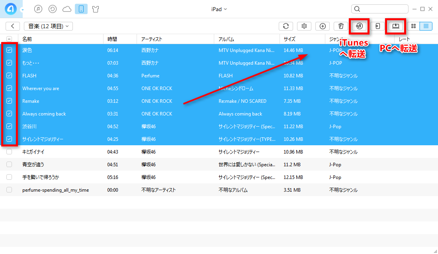Uncheck the 渋谷川 song checkbox

[x=9, y=126]
